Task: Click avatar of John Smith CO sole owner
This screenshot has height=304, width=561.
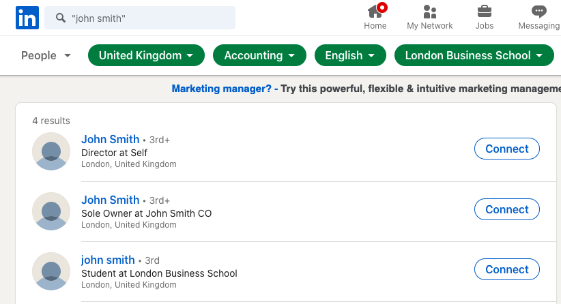Action: point(51,211)
